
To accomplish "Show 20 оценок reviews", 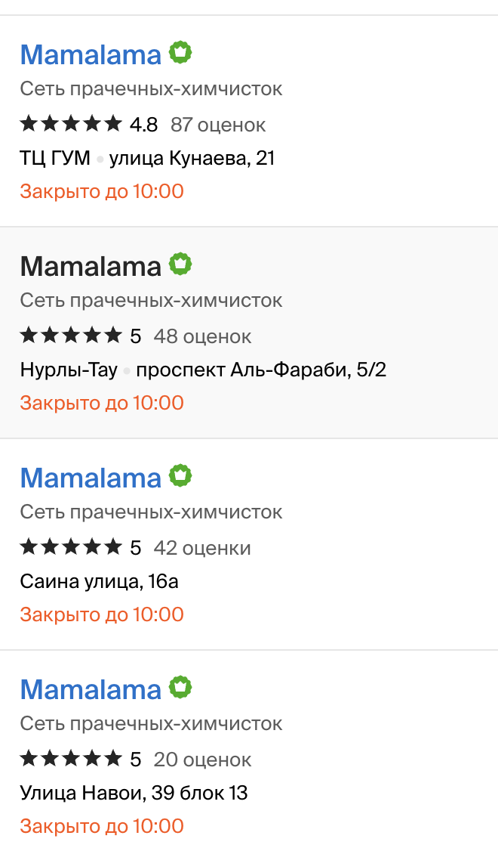I will tap(202, 760).
